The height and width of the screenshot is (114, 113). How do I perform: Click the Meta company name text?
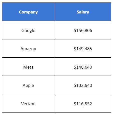(28, 67)
